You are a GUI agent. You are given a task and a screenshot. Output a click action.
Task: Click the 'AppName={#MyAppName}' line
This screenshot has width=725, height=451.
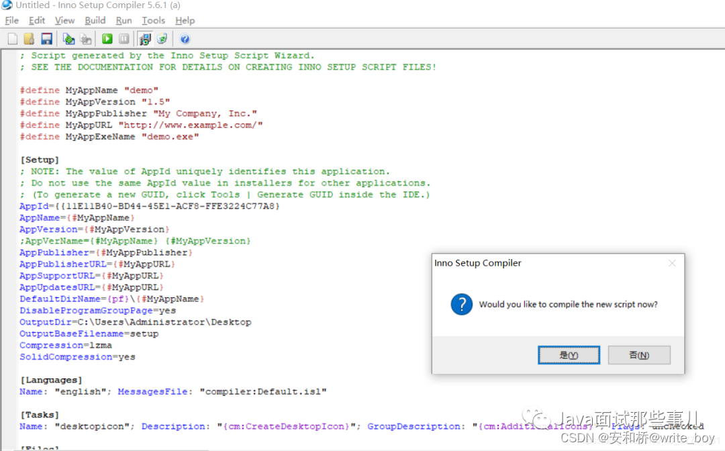tap(77, 217)
